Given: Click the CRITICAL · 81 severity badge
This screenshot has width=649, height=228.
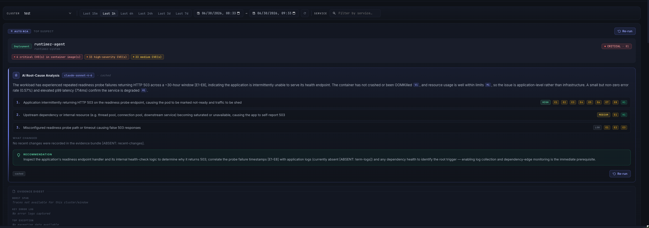Looking at the screenshot, I should coord(616,46).
